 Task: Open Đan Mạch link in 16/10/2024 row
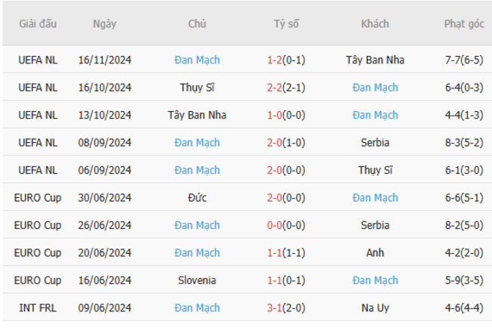pyautogui.click(x=375, y=88)
